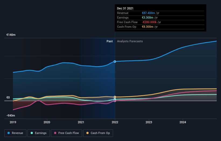Screen dimensions: 221x141
Task: Click the 2022 x-axis label
Action: coord(115,122)
